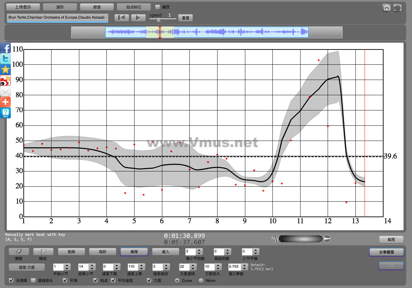Click the blue Help icon
The image size is (412, 288).
(x=5, y=113)
